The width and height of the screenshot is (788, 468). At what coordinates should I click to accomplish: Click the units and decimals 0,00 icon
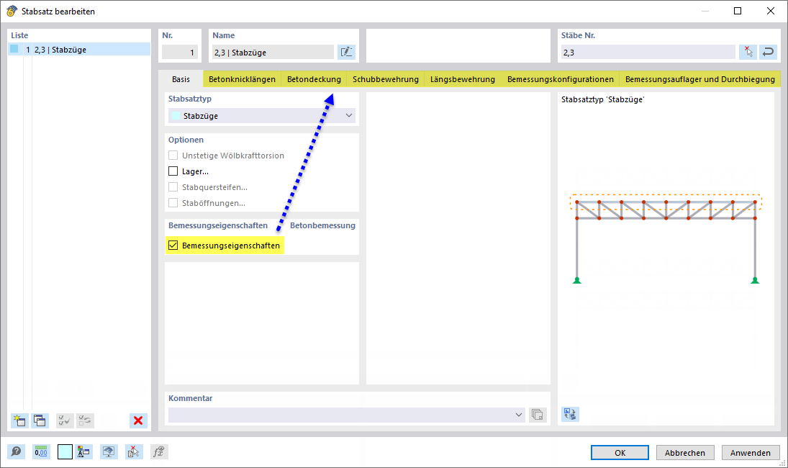[41, 451]
